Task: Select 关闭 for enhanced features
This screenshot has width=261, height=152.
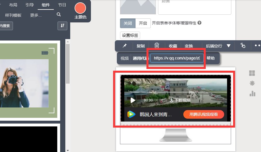Action: (x=128, y=23)
